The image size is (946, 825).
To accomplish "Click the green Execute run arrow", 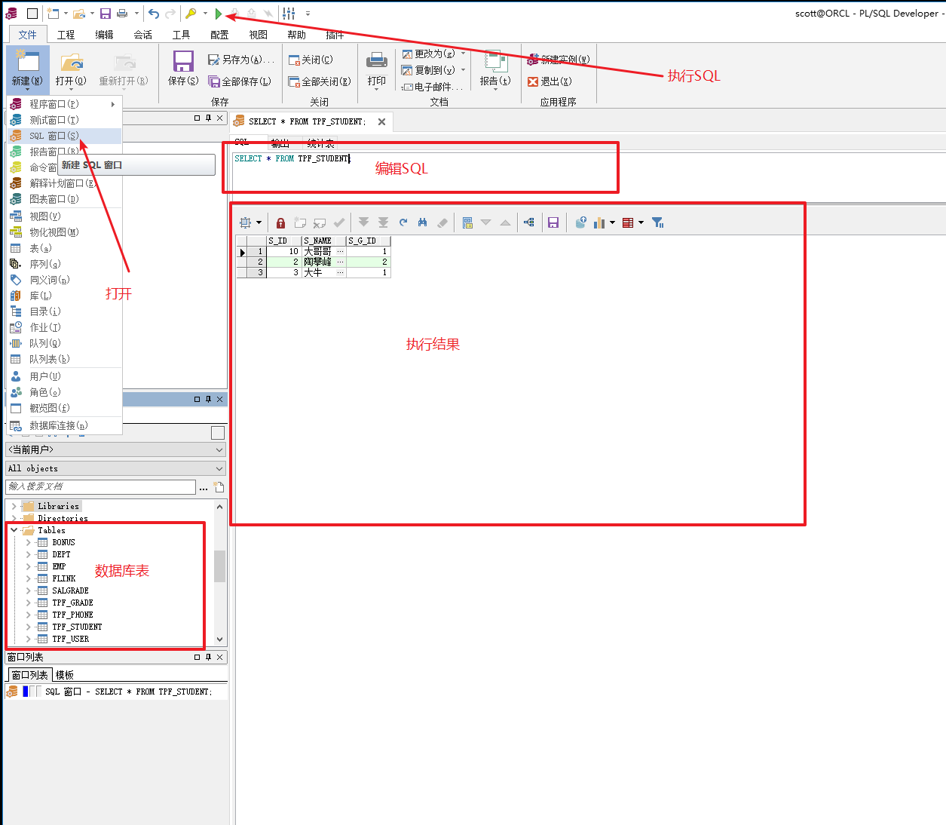I will tap(219, 14).
